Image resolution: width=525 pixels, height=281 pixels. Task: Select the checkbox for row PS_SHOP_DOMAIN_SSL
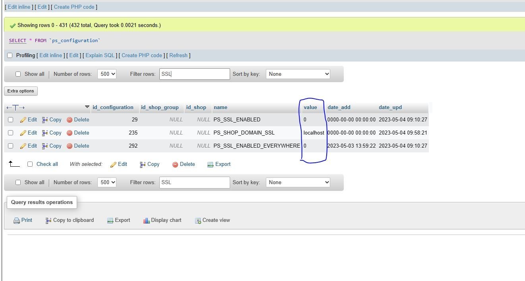[x=11, y=133]
